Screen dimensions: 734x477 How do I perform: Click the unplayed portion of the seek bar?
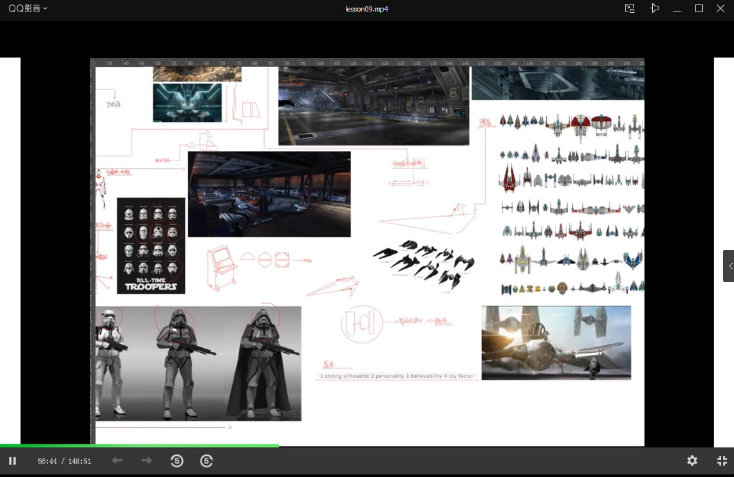pos(505,445)
